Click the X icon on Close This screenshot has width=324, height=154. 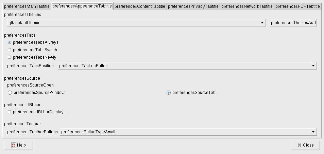(299, 145)
